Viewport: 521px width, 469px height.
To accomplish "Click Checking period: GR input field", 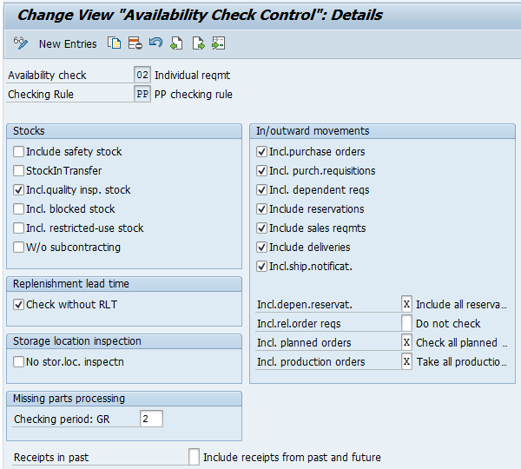I will tap(151, 419).
